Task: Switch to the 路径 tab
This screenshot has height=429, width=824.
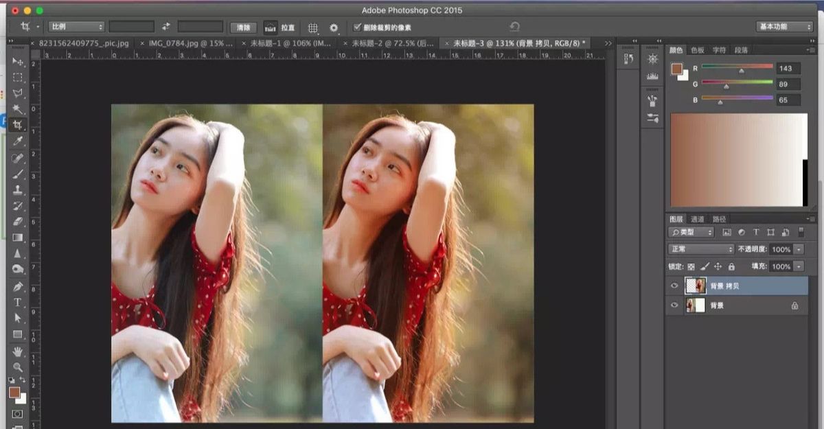Action: click(x=719, y=219)
